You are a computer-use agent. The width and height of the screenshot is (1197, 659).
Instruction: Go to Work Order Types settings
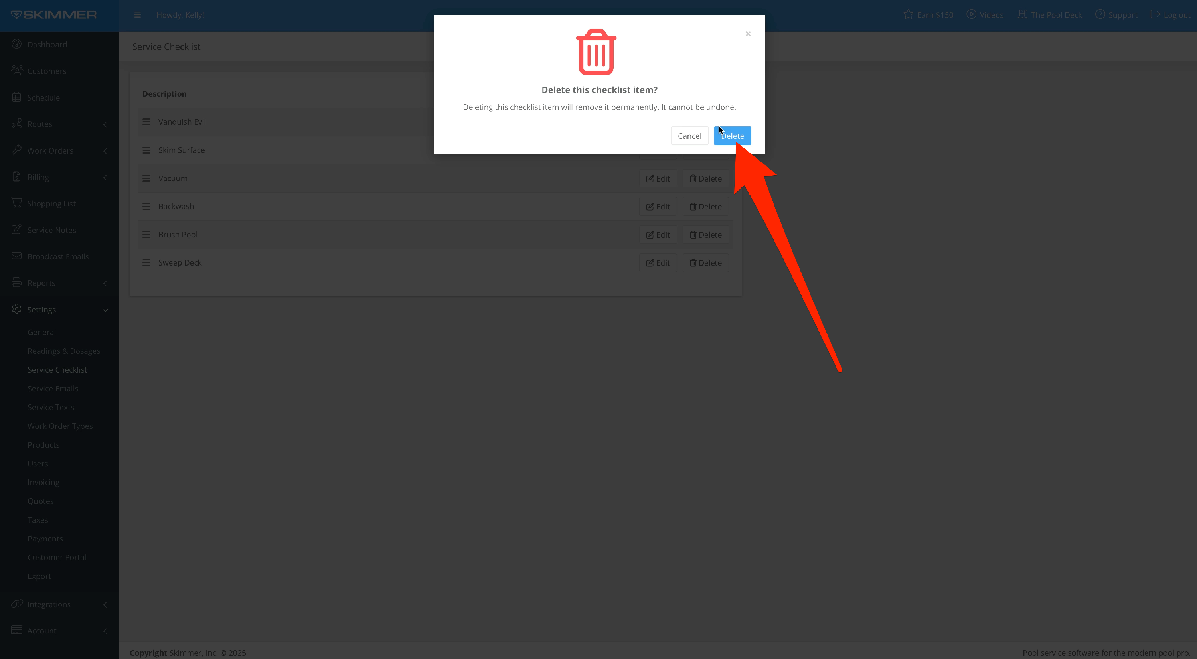pos(60,426)
